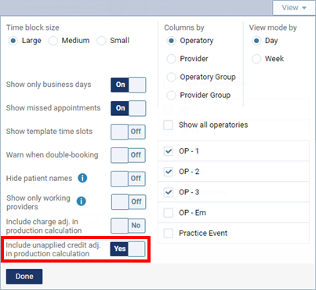
Task: Toggle Include unapplied credit adj. switch
Action: point(128,248)
